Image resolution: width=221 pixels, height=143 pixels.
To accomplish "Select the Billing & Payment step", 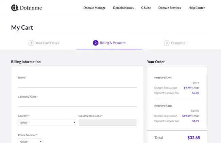I will [x=113, y=43].
